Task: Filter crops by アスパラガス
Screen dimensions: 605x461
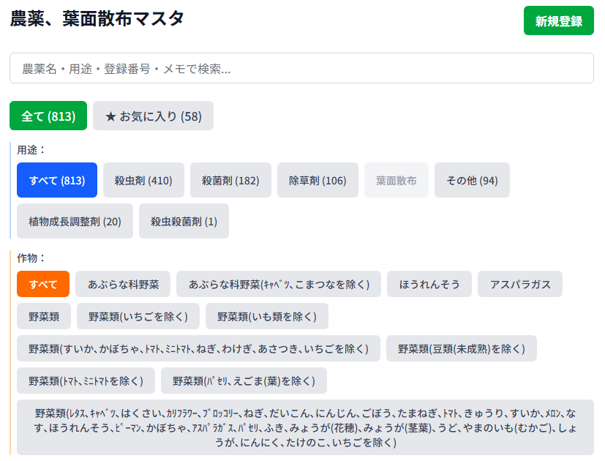Action: (519, 284)
